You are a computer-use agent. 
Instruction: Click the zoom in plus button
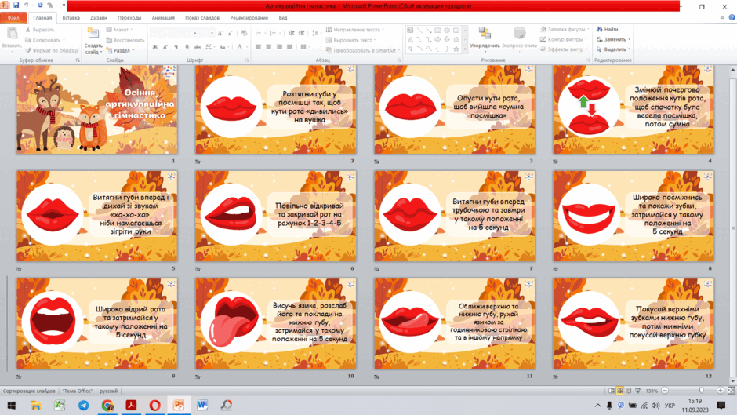720,391
